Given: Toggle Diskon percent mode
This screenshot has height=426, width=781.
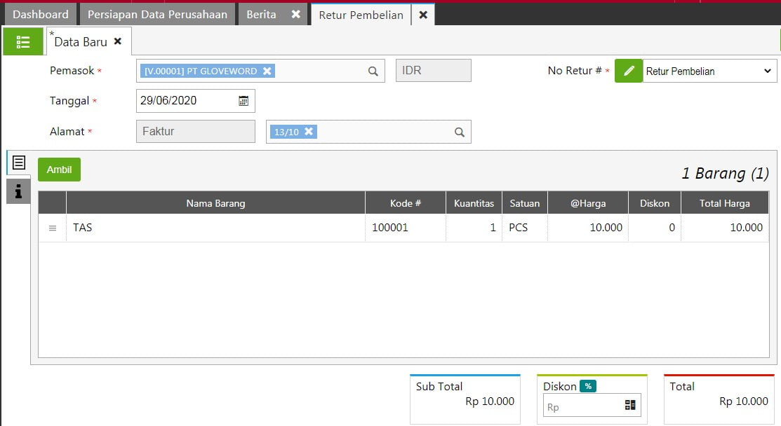Looking at the screenshot, I should tap(588, 386).
